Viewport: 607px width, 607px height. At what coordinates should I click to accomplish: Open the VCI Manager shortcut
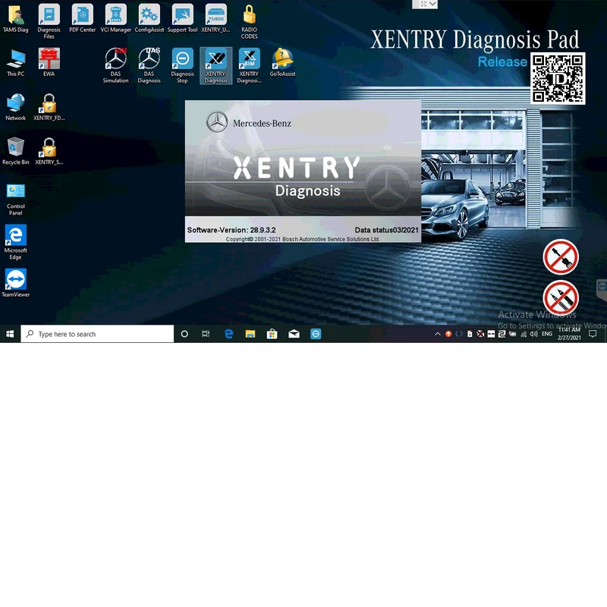pyautogui.click(x=116, y=18)
